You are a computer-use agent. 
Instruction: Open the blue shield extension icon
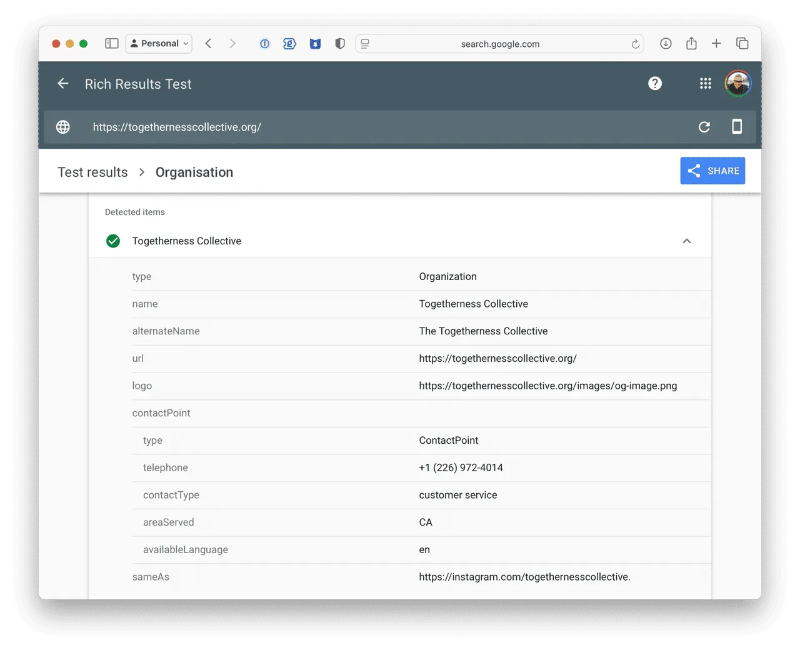[x=316, y=44]
